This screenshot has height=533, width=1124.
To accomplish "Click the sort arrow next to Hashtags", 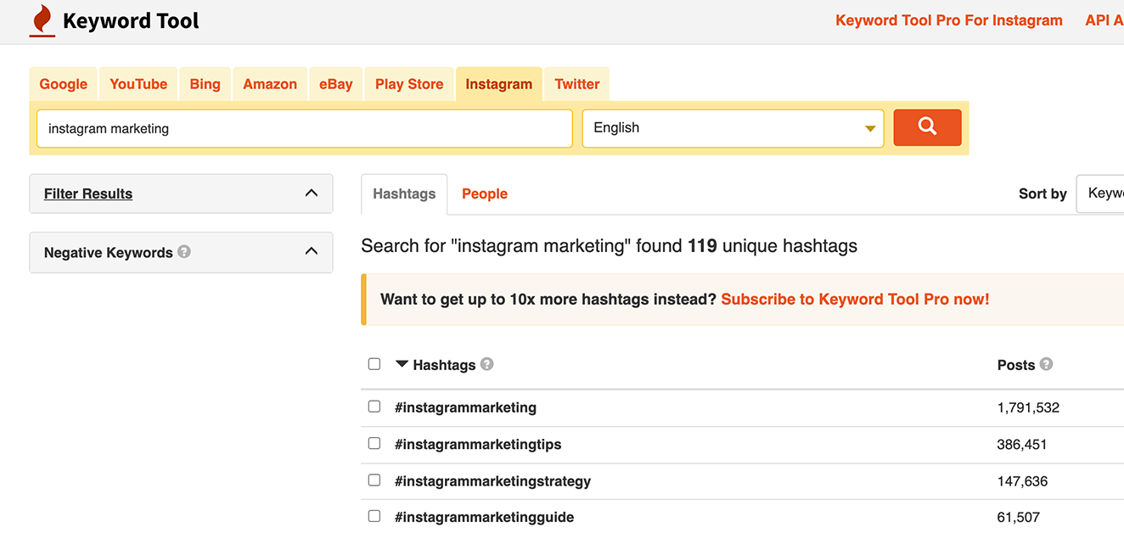I will [x=402, y=364].
